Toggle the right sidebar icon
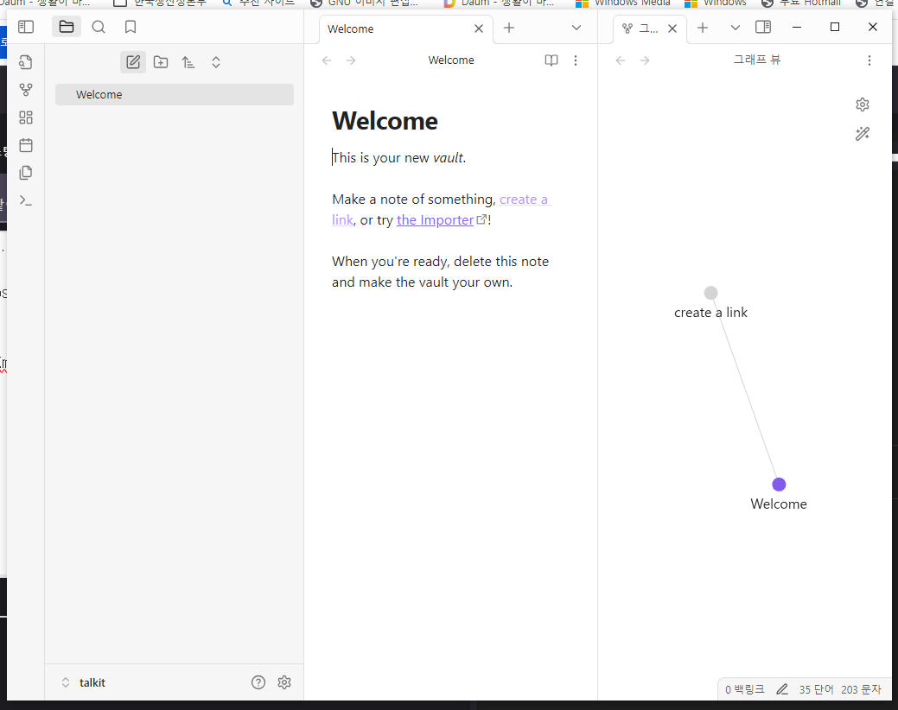Screen dimensions: 898x710 pyautogui.click(x=763, y=27)
